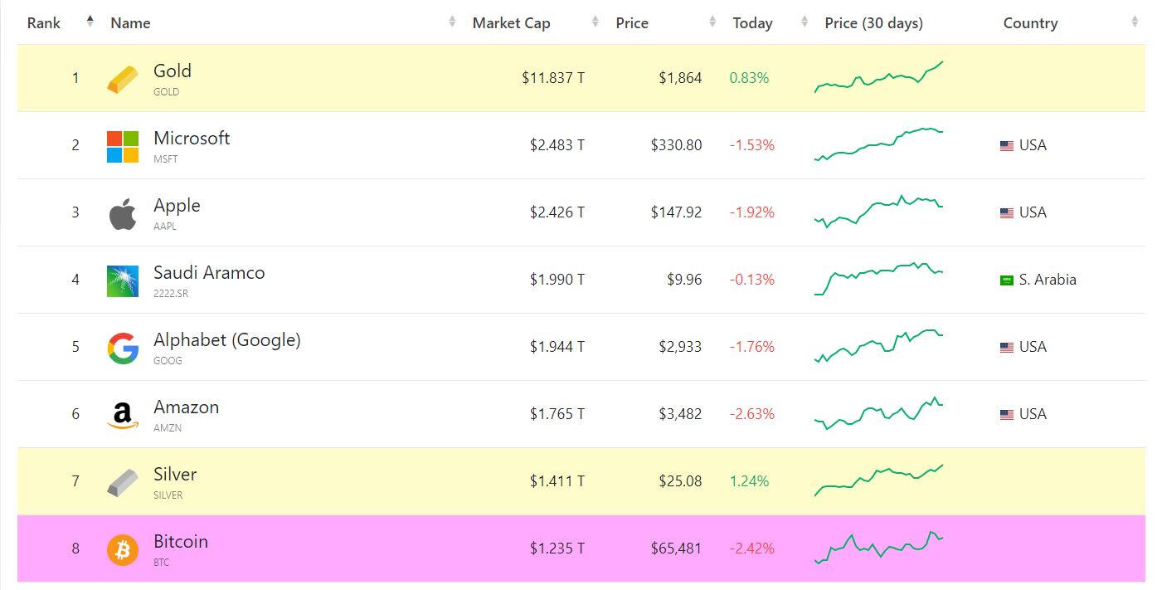Click the Microsoft logo icon
The width and height of the screenshot is (1157, 590).
(123, 147)
